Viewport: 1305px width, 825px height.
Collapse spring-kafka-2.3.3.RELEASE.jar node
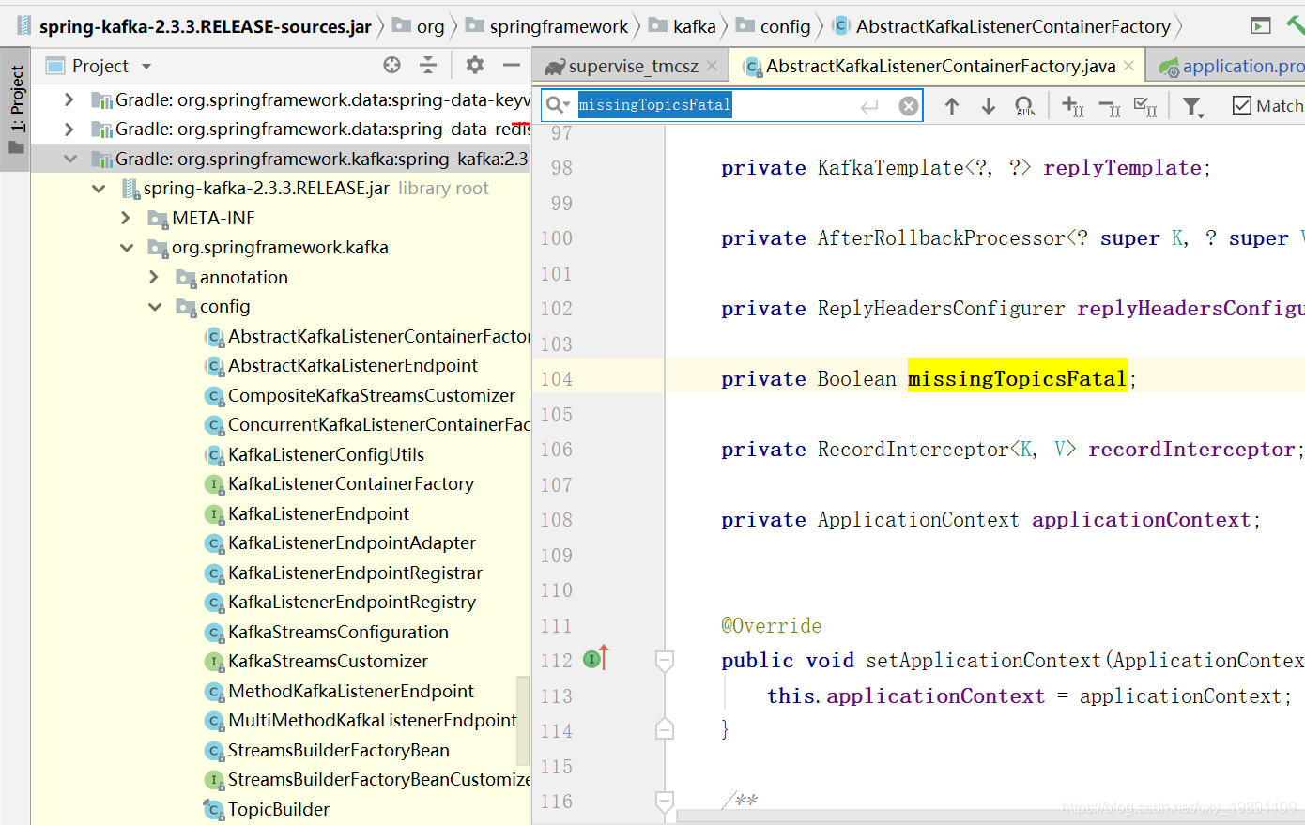click(x=99, y=188)
